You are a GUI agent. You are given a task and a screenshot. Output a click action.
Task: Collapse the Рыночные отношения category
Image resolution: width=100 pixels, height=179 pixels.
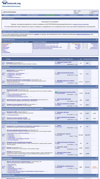point(97,122)
